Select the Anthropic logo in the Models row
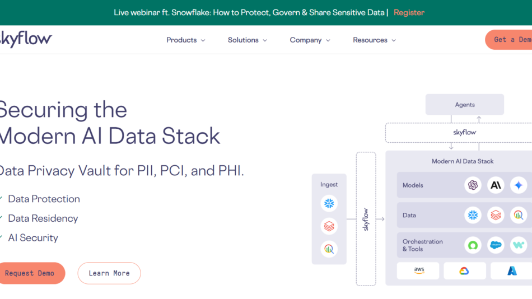532x299 pixels. click(496, 185)
